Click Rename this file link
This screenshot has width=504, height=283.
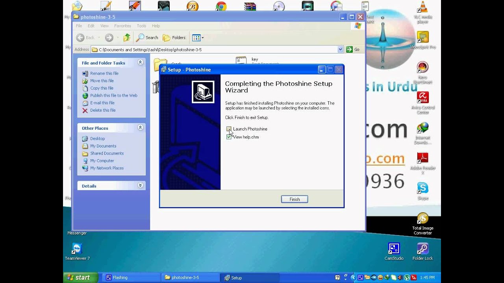click(104, 74)
